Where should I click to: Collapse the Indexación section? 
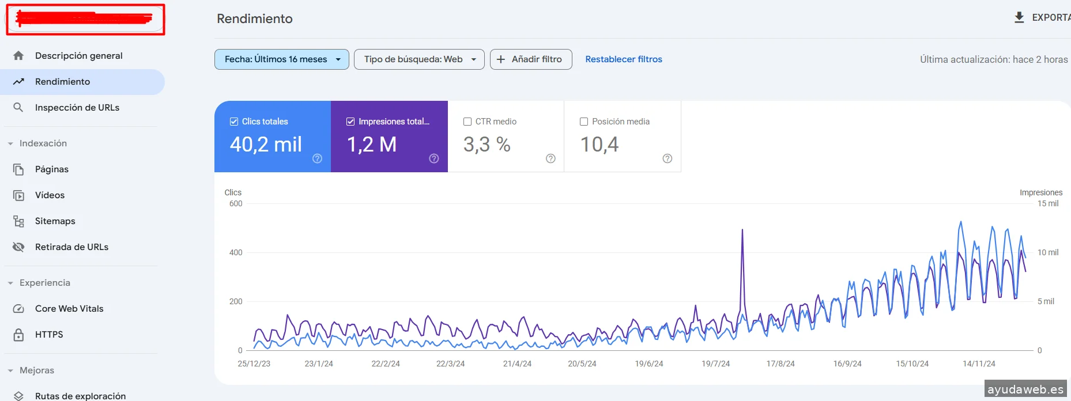[x=10, y=143]
